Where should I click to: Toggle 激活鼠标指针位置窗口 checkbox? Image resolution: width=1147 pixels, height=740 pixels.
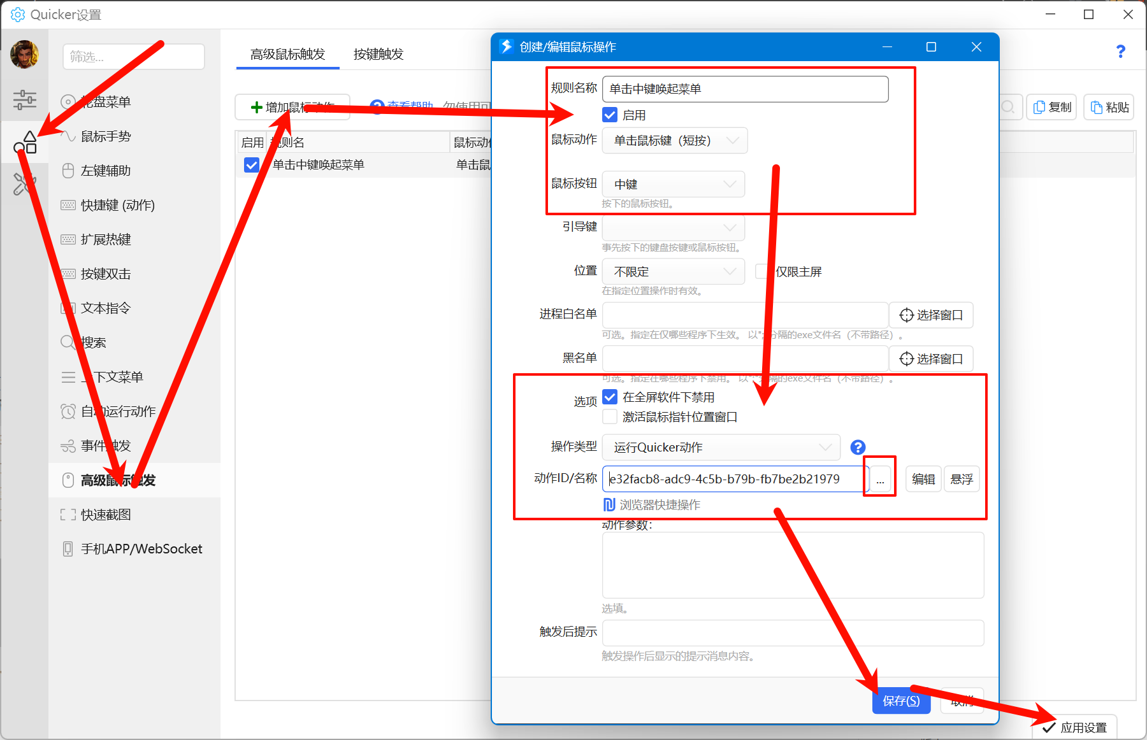[x=610, y=416]
